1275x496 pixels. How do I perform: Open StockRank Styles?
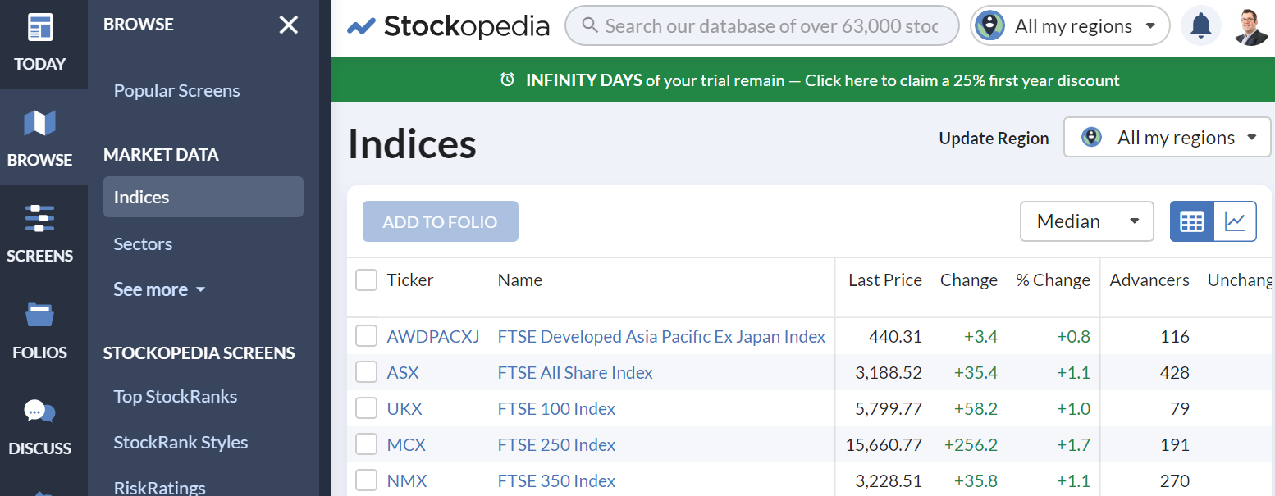[181, 442]
